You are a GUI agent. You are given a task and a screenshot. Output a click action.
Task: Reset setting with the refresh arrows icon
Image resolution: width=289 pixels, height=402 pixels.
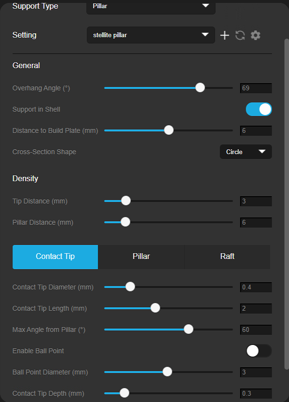240,35
